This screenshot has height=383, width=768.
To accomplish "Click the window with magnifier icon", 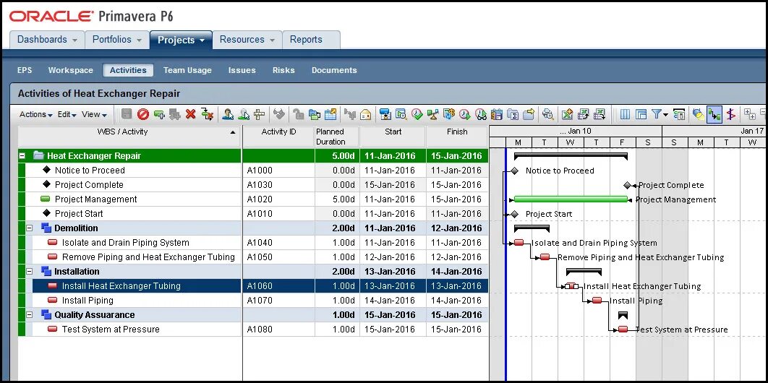I will click(401, 114).
